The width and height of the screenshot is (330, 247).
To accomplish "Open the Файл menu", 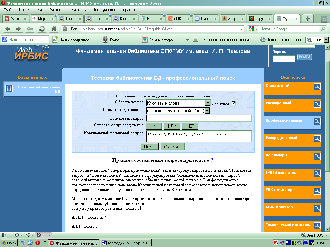I will 8,10.
